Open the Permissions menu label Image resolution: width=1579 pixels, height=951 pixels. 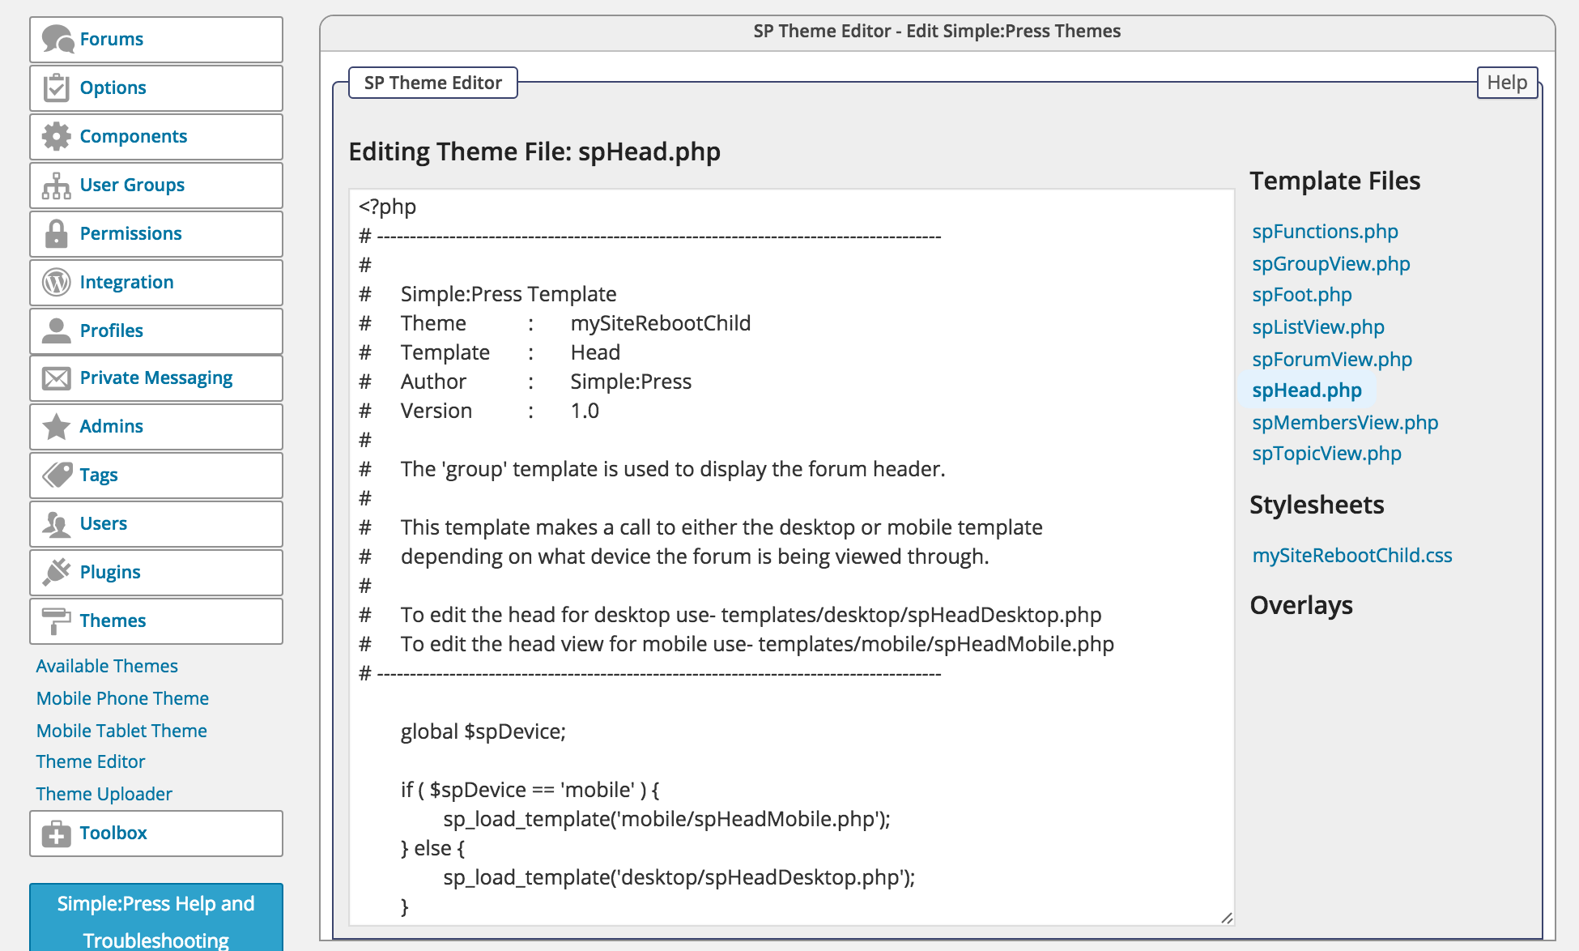click(131, 233)
